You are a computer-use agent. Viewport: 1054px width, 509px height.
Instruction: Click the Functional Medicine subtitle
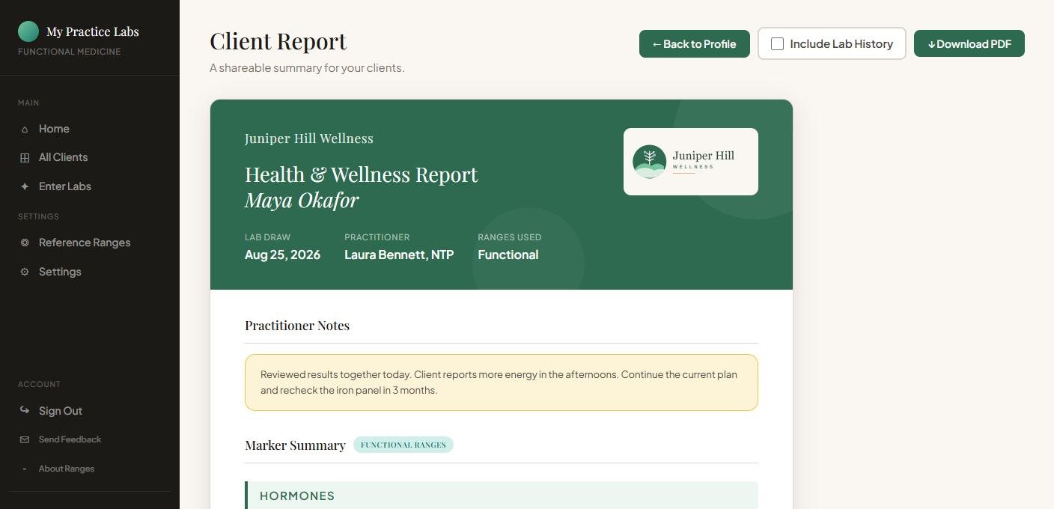70,52
